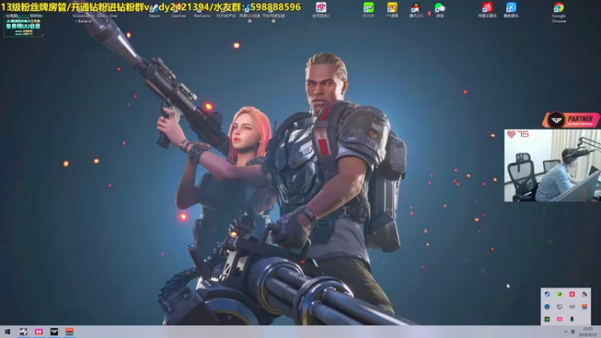
Task: Open the Voicemeeter Banana desktop shortcut
Action: (83, 15)
